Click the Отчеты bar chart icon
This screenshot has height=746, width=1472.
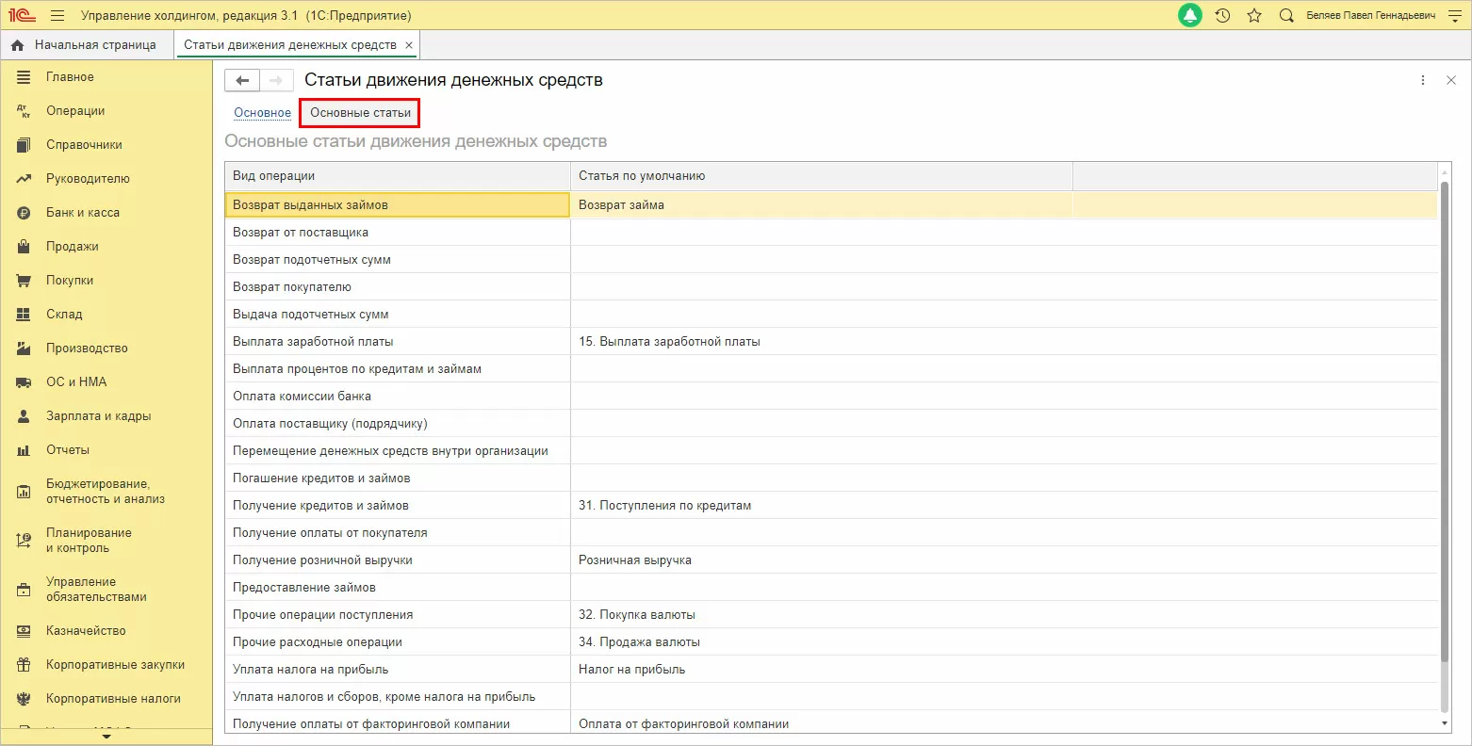[24, 450]
